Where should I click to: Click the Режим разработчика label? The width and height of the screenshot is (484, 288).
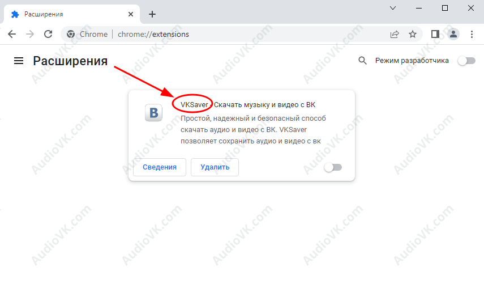coord(412,61)
